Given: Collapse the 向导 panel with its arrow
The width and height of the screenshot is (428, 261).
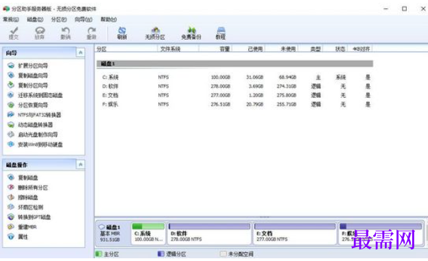Looking at the screenshot, I should [x=80, y=52].
